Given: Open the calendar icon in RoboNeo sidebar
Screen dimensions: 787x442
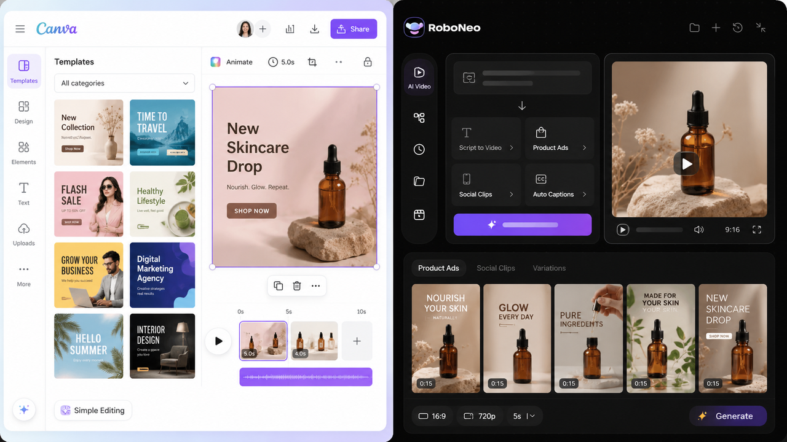Looking at the screenshot, I should tap(419, 214).
